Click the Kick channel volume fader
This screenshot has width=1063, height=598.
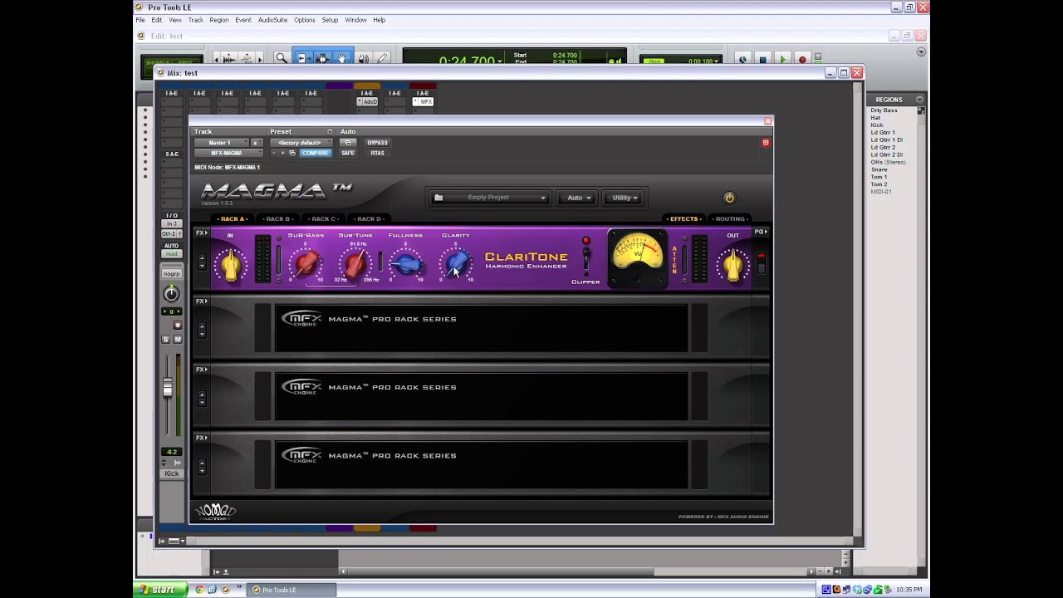168,389
